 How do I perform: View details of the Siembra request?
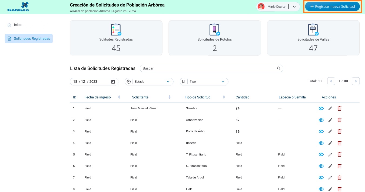[321, 108]
